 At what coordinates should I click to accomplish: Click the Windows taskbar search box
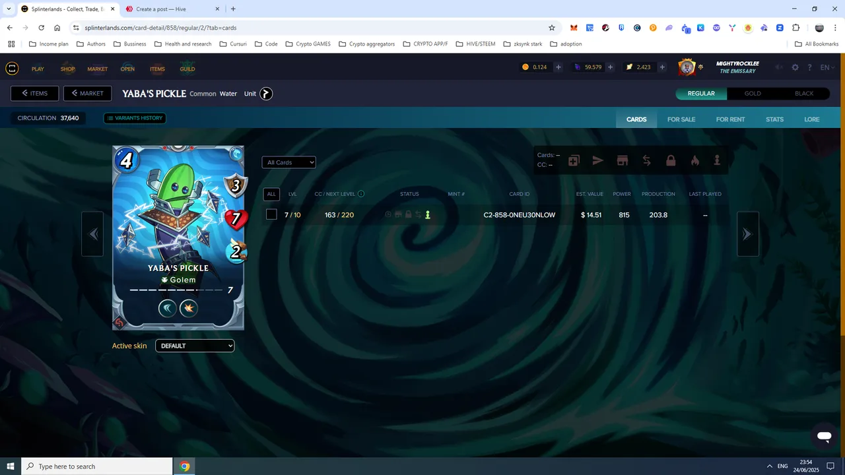pyautogui.click(x=96, y=466)
